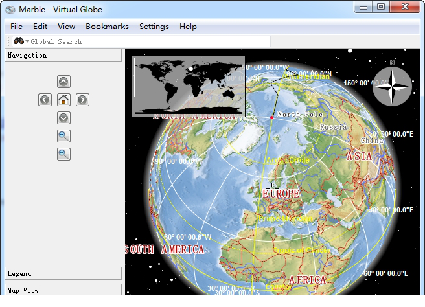The width and height of the screenshot is (425, 307).
Task: Expand the Legend panel tab
Action: click(63, 273)
